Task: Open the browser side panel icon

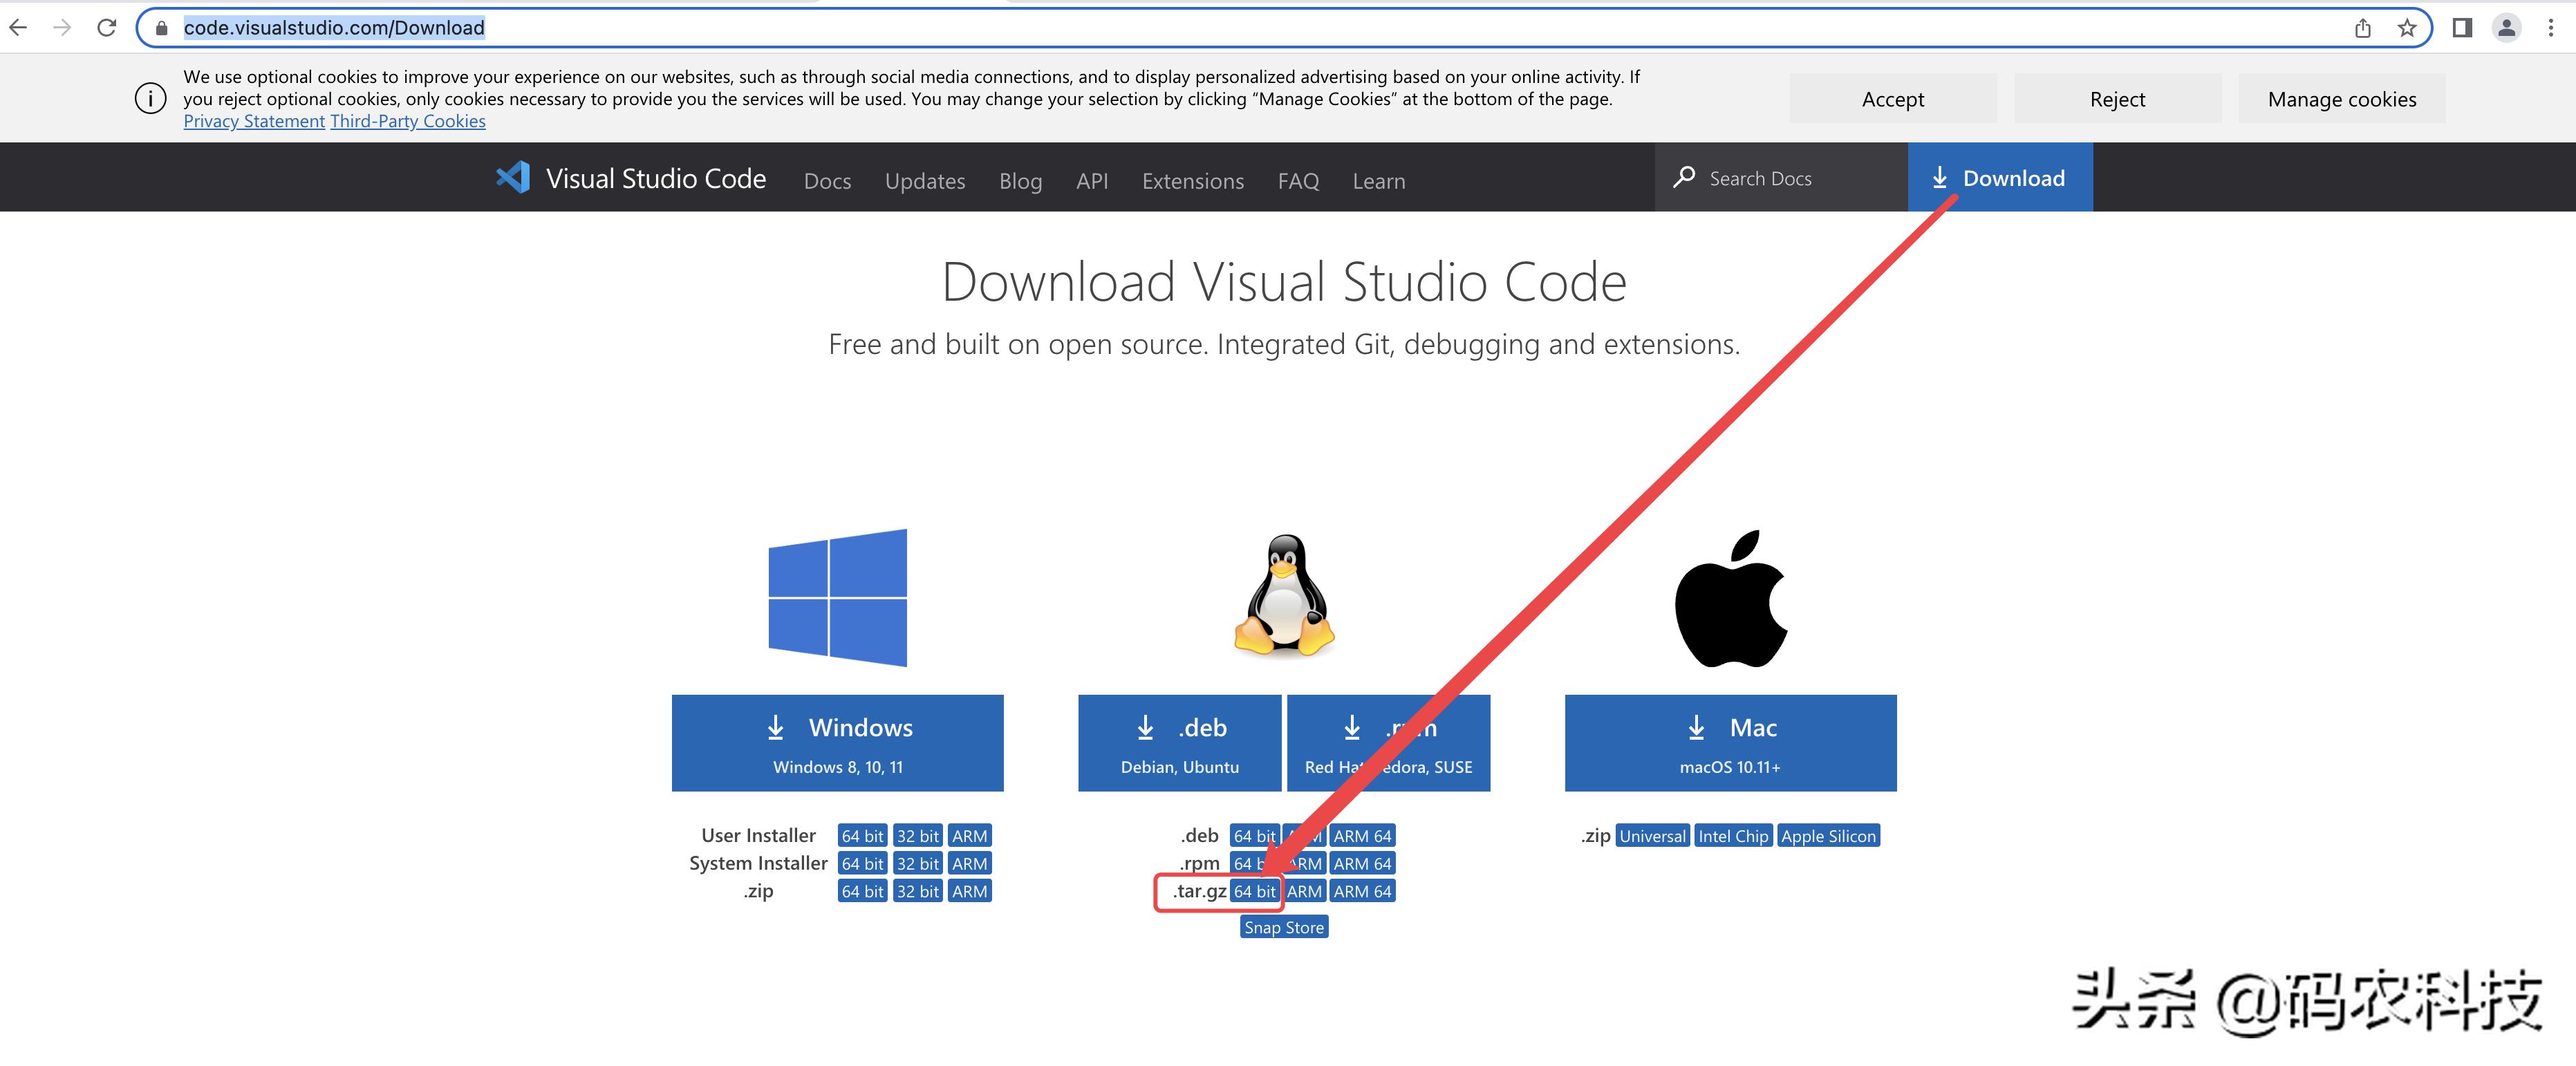Action: tap(2462, 28)
